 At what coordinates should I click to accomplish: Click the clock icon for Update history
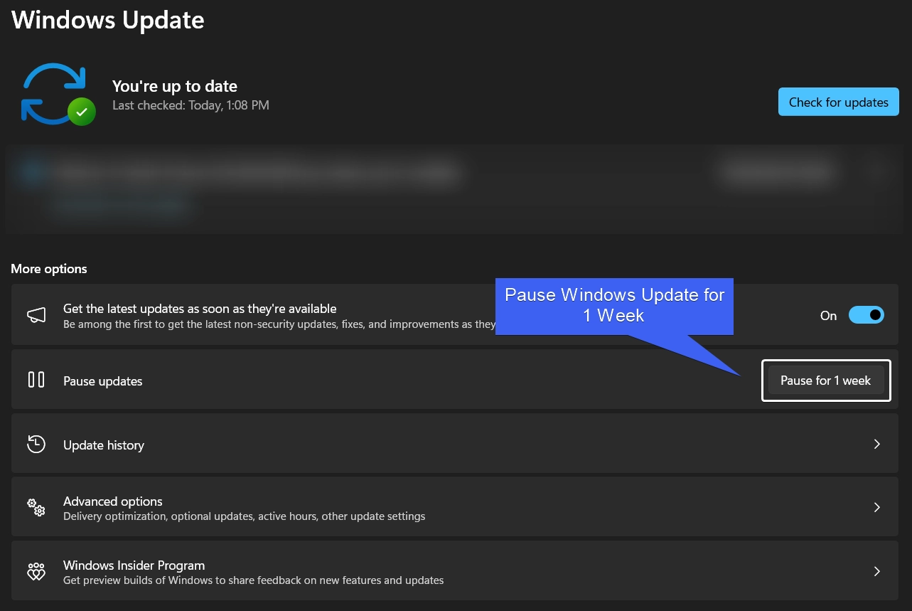36,444
